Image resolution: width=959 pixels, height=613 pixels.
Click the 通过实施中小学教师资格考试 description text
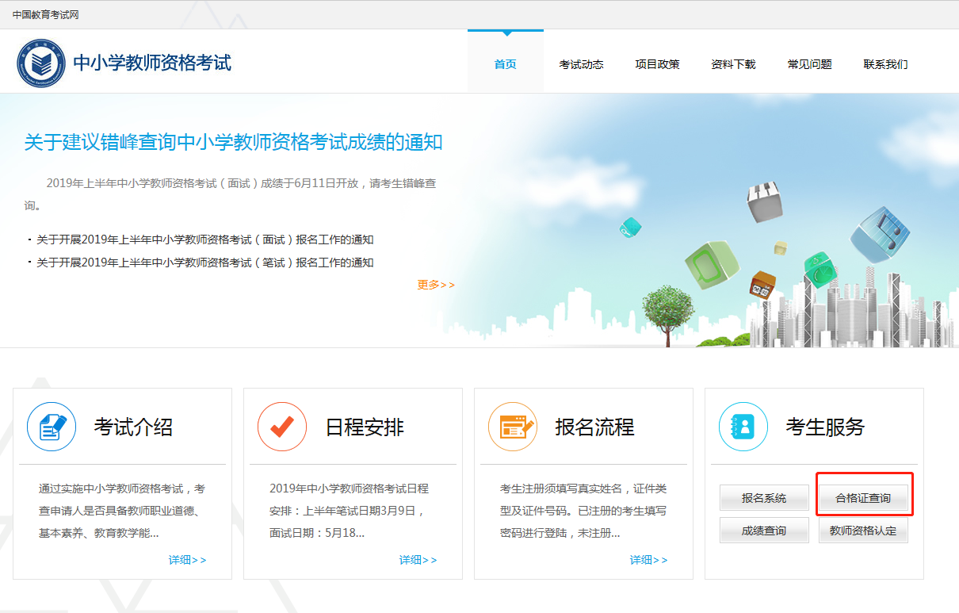[x=122, y=511]
